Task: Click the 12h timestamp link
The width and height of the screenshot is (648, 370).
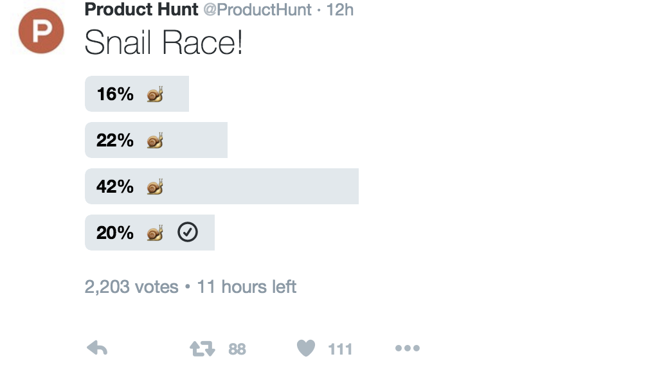Action: (x=339, y=10)
